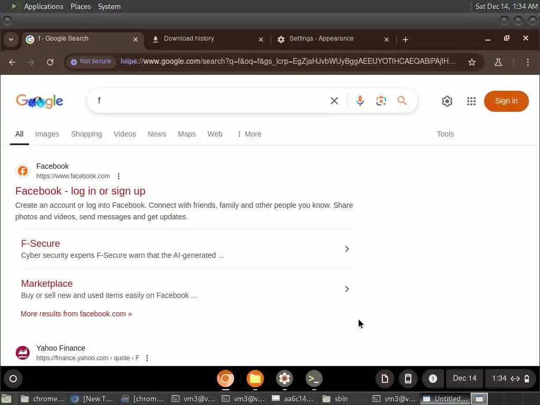Screen dimensions: 540x405
Task: Open the System menu
Action: pos(109,6)
